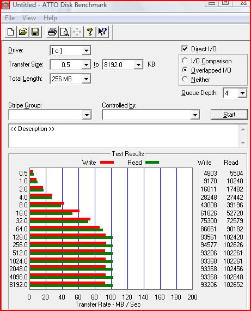Select the I/O Comparison radio button
Viewport: 251px width, 311px height.
(x=185, y=61)
